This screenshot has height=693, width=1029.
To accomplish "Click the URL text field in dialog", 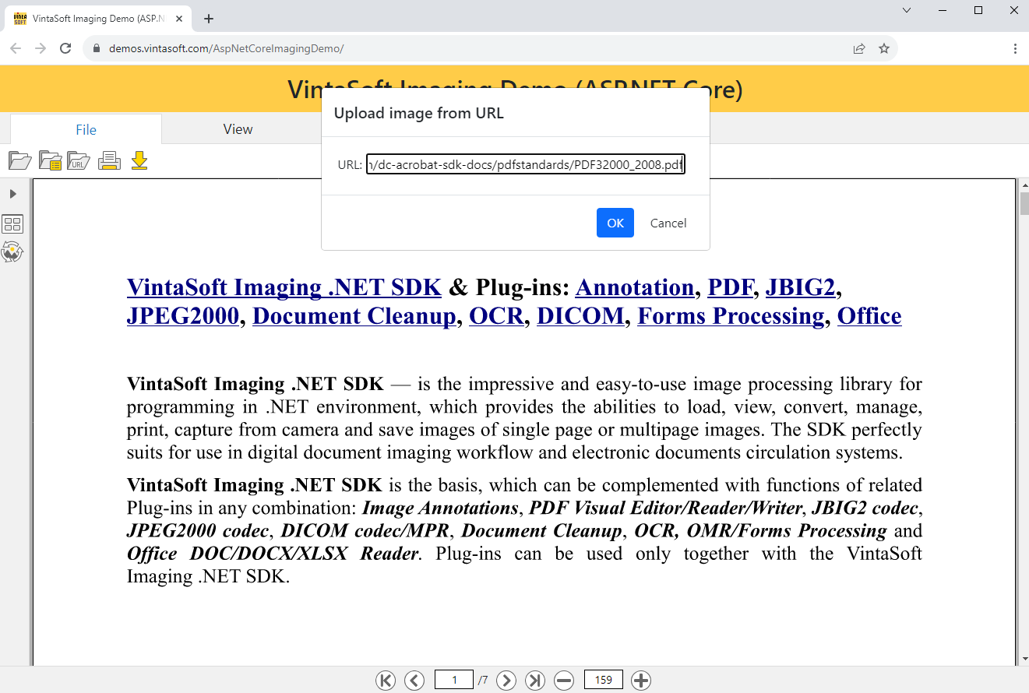I will tap(526, 164).
